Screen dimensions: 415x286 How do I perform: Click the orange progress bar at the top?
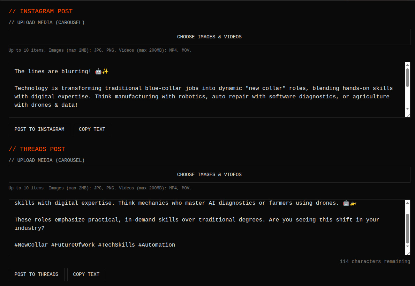tap(378, 1)
